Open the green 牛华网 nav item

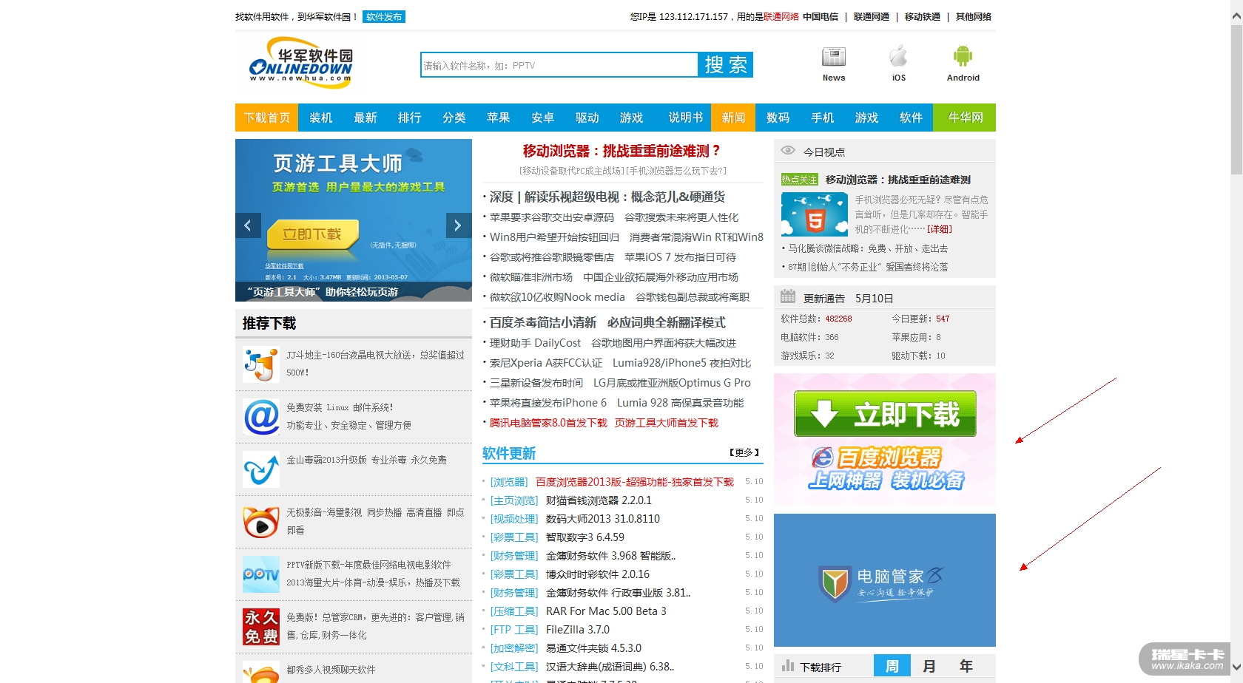[x=966, y=118]
